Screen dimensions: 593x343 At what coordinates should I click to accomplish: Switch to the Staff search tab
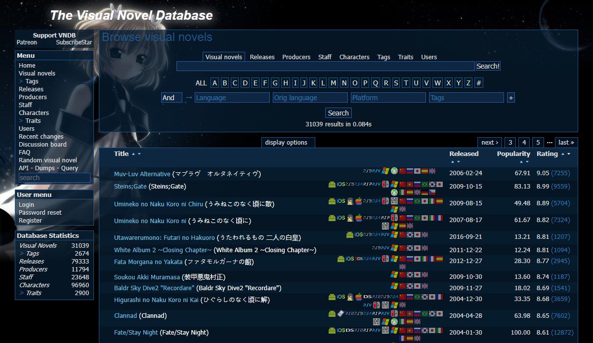(x=325, y=57)
